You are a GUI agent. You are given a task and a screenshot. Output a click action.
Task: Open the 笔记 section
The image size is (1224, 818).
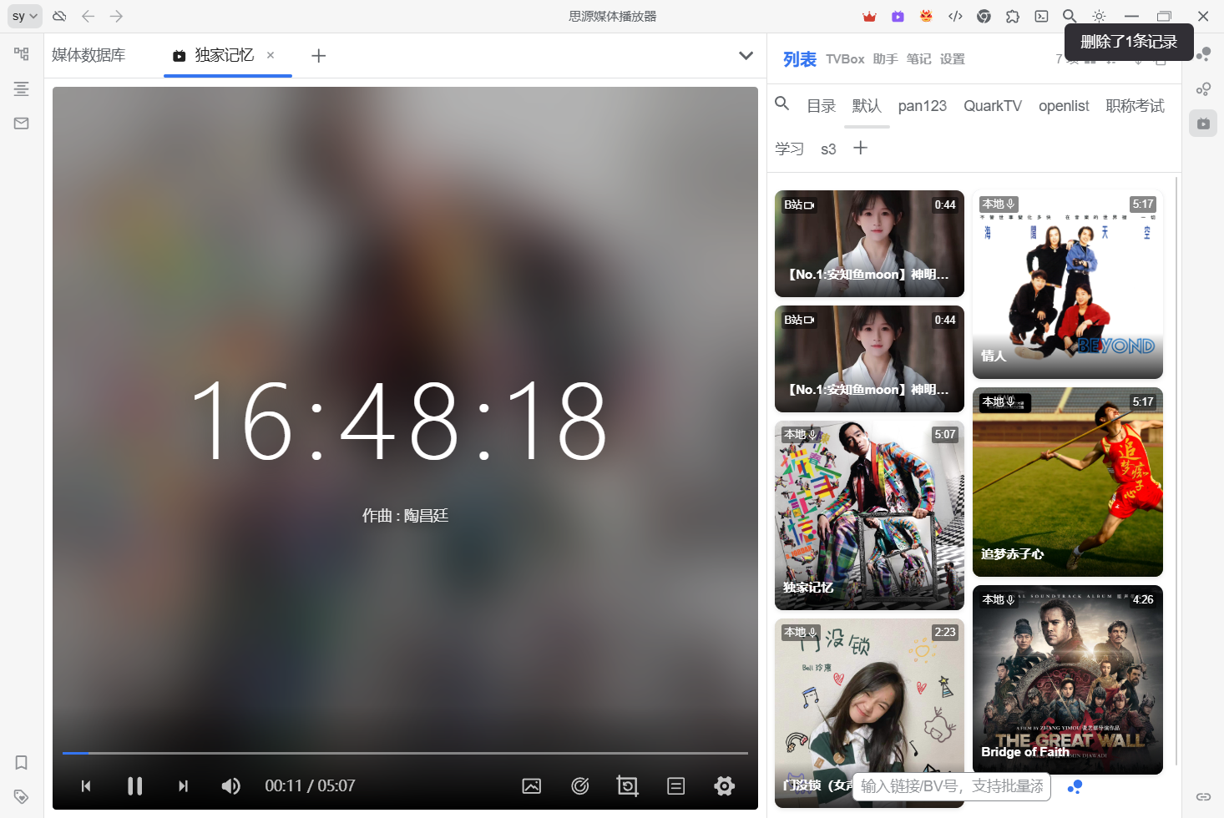pos(918,59)
